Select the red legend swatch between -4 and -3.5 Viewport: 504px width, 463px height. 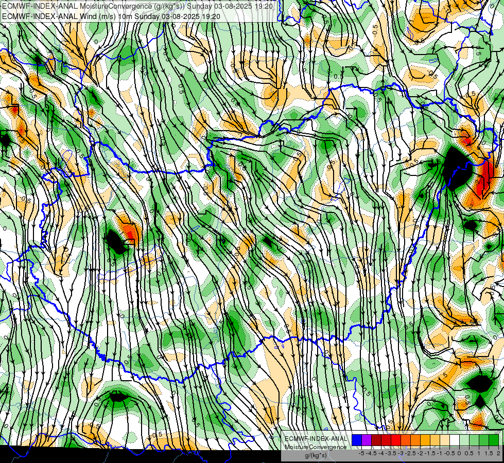coord(386,440)
